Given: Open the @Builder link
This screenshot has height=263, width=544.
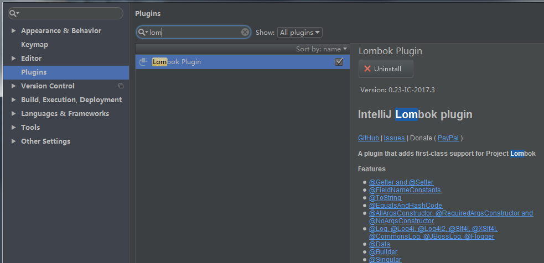Looking at the screenshot, I should click(x=384, y=252).
